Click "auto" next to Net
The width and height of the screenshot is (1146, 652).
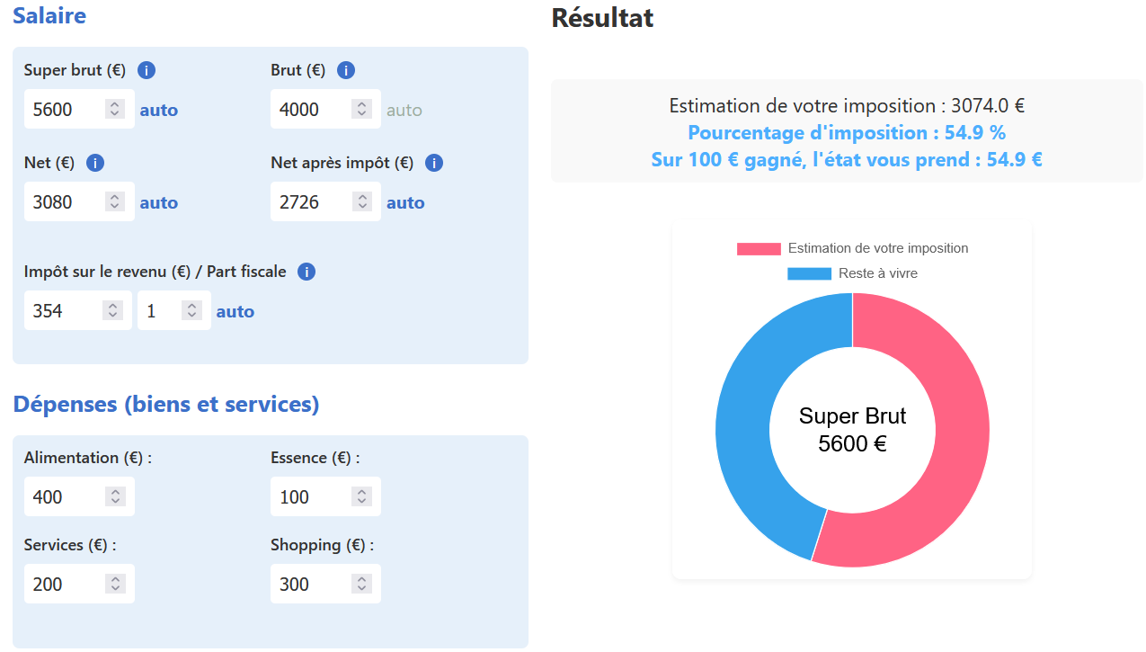click(x=159, y=202)
